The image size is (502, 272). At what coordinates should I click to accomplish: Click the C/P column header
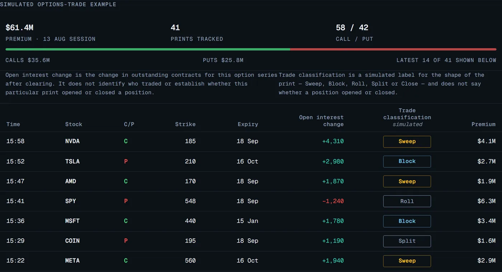point(129,124)
